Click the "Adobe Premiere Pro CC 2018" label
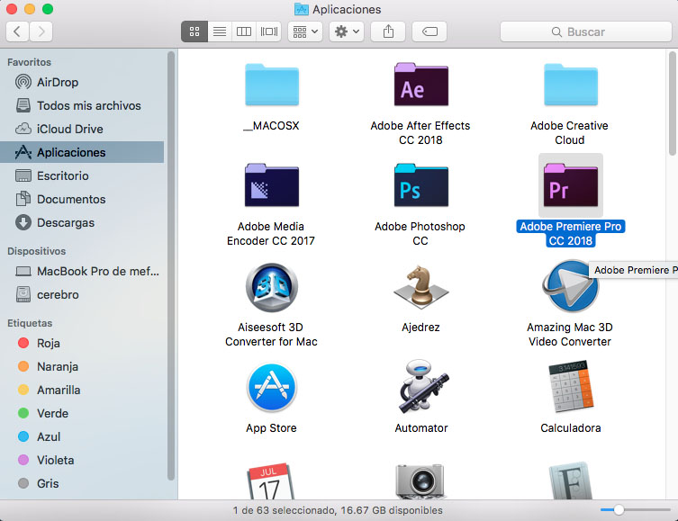Image resolution: width=678 pixels, height=521 pixels. [570, 233]
